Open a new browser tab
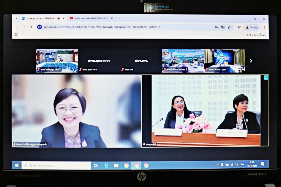This screenshot has width=281, height=187. [119, 18]
